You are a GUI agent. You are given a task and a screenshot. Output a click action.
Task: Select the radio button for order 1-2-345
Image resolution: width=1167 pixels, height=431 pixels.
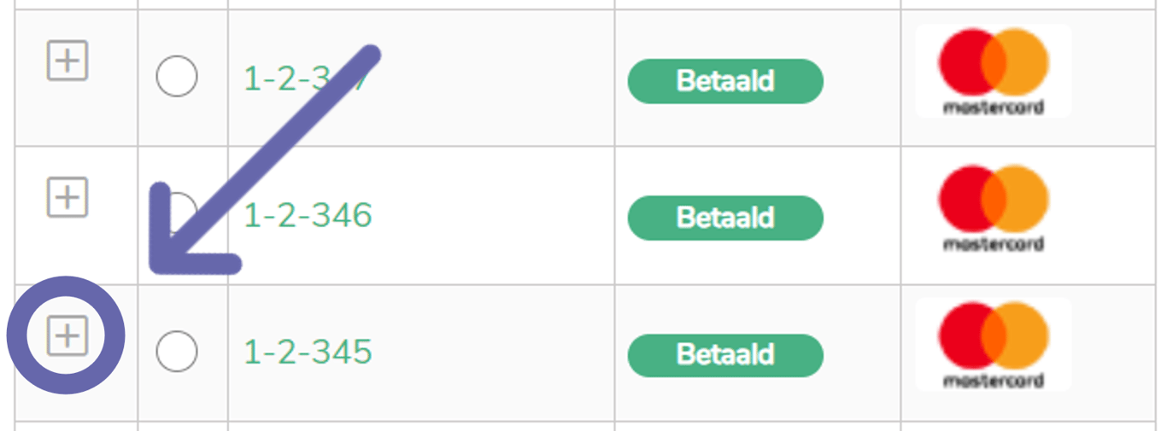pyautogui.click(x=177, y=351)
